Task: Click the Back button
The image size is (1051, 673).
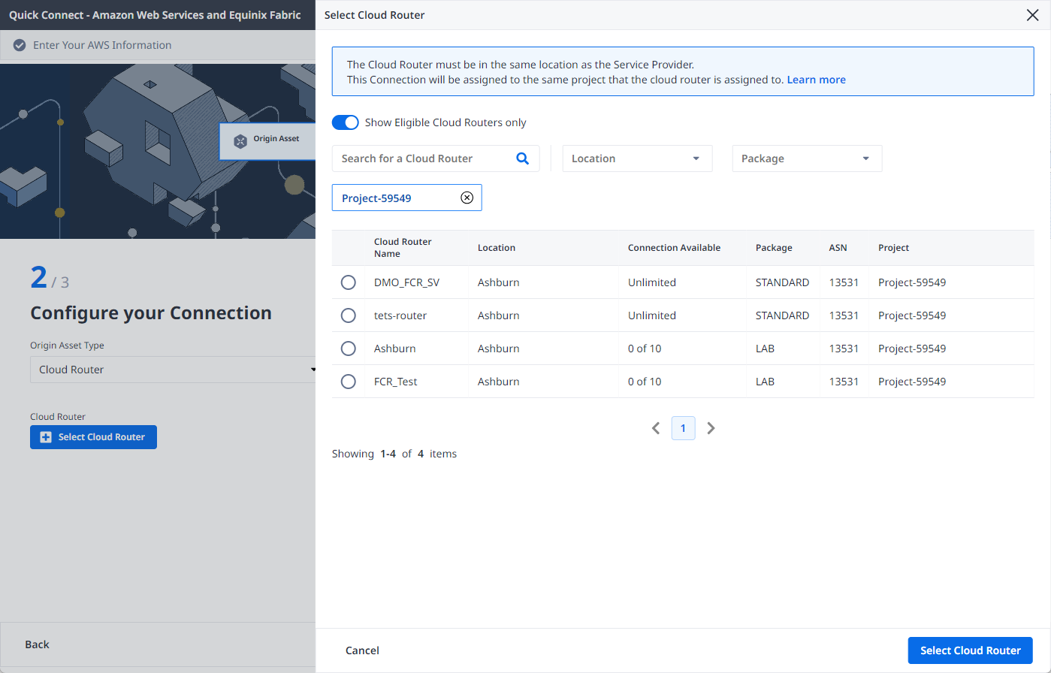Action: click(37, 644)
